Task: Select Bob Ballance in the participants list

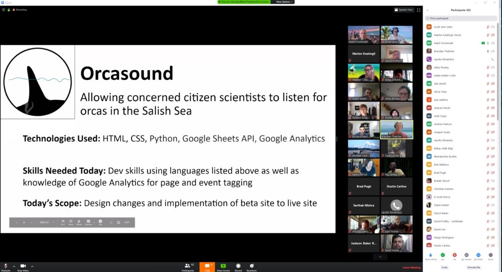Action: click(x=461, y=164)
